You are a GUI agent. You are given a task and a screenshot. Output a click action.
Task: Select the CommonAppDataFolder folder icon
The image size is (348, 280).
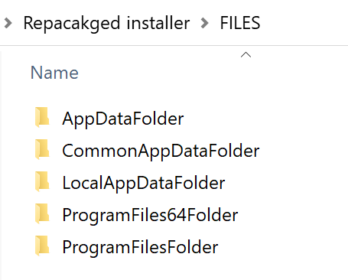(x=42, y=149)
